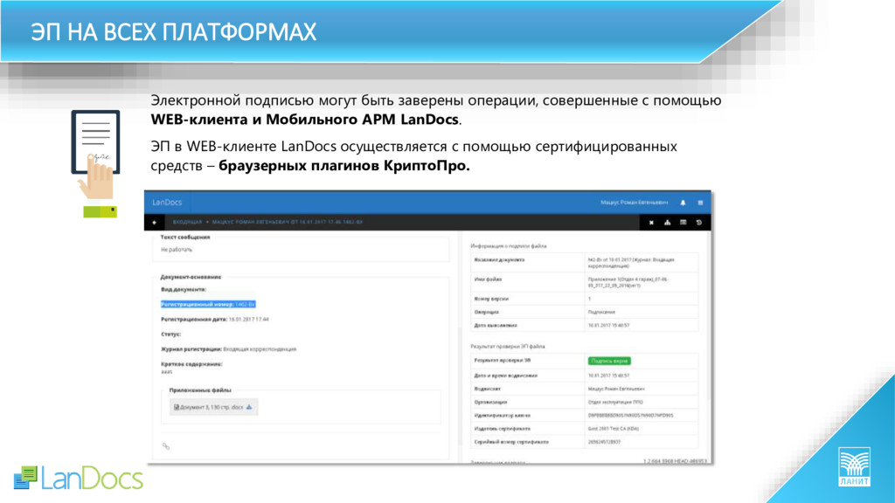Open user menu Мацкус Роман Евгеньевич
The width and height of the screenshot is (895, 503).
(634, 203)
